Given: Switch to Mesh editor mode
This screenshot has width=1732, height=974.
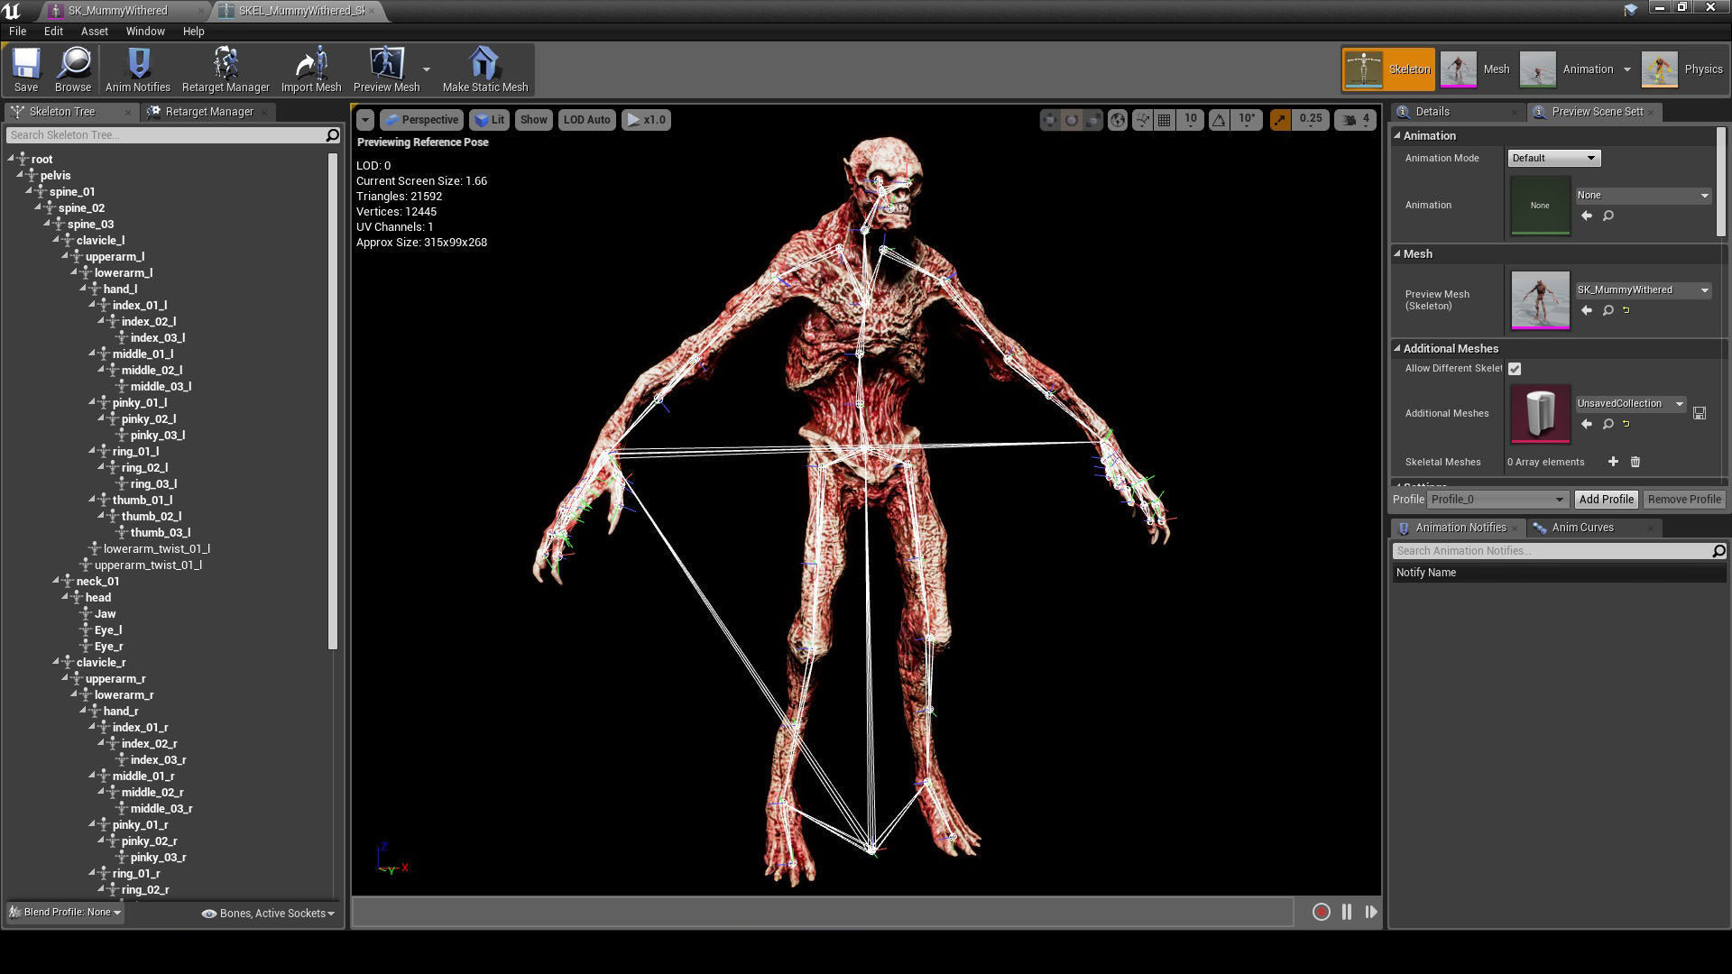Looking at the screenshot, I should click(x=1476, y=69).
